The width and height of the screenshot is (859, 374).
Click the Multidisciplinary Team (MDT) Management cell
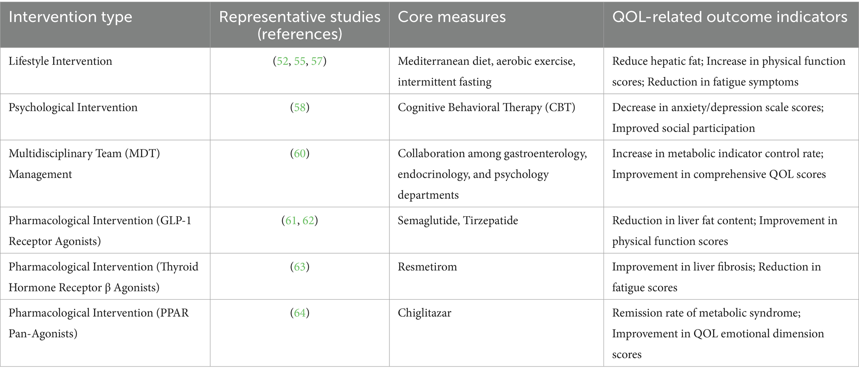[84, 164]
